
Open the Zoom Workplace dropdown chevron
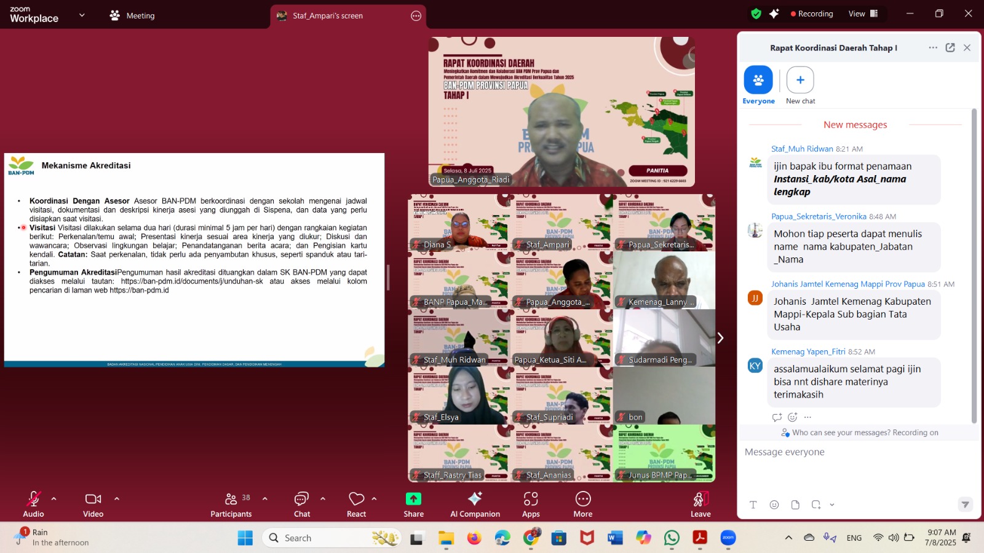[82, 15]
